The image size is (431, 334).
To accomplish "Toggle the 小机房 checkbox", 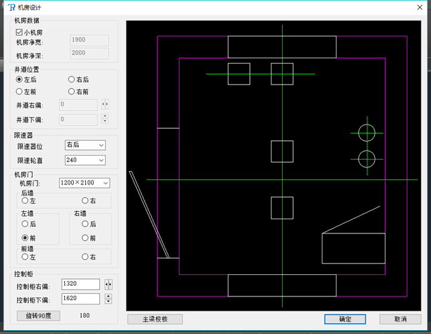I will click(x=19, y=31).
